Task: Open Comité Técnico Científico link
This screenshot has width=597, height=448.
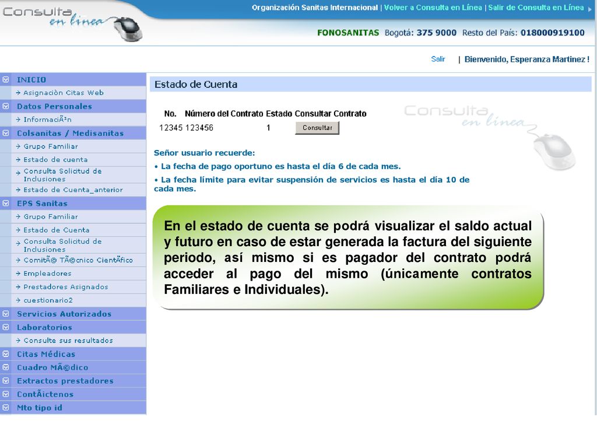Action: point(78,260)
